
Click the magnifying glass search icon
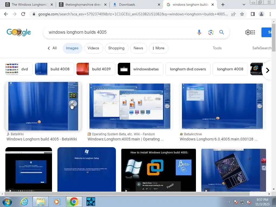coord(222,32)
